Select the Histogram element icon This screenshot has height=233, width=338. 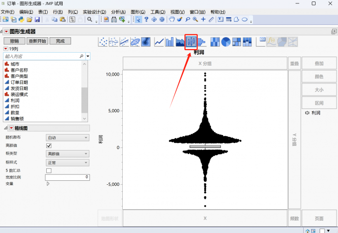click(x=201, y=42)
